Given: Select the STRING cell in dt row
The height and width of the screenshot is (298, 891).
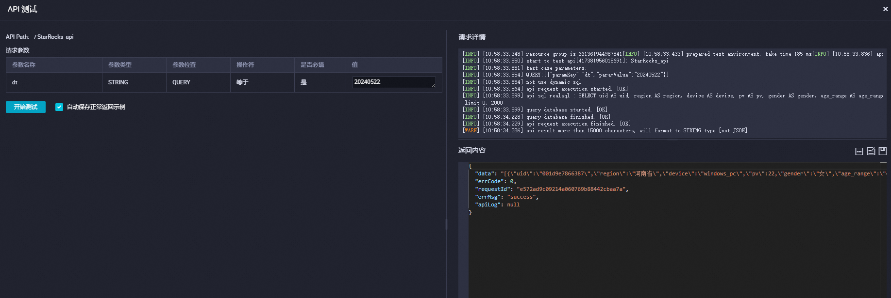Looking at the screenshot, I should click(x=118, y=82).
